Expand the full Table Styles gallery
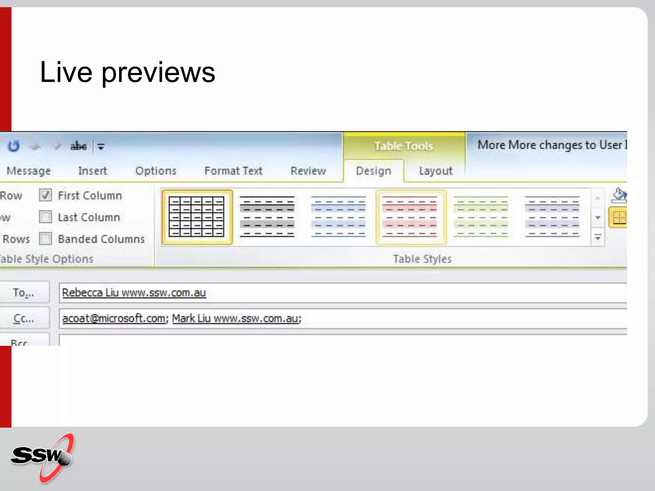655x491 pixels. point(598,238)
